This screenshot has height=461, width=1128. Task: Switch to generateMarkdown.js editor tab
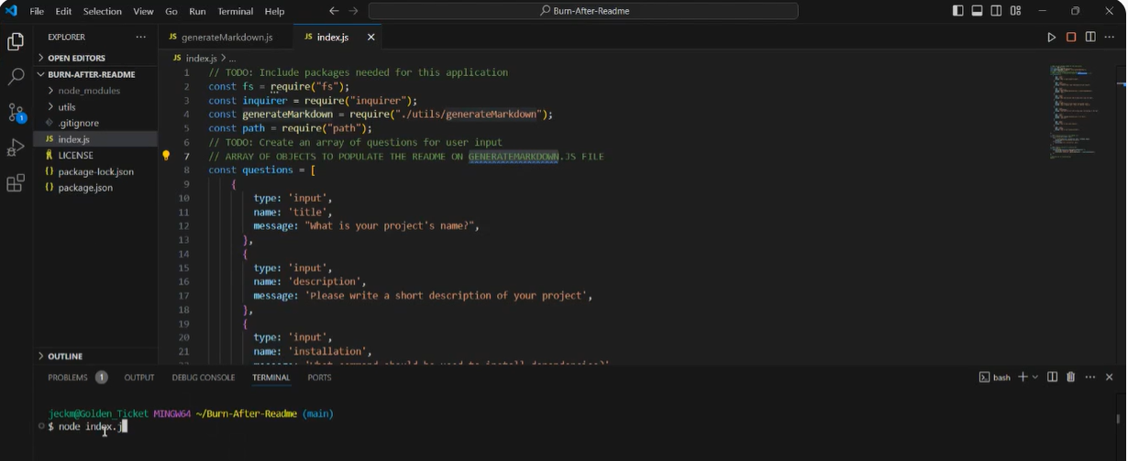pyautogui.click(x=226, y=38)
